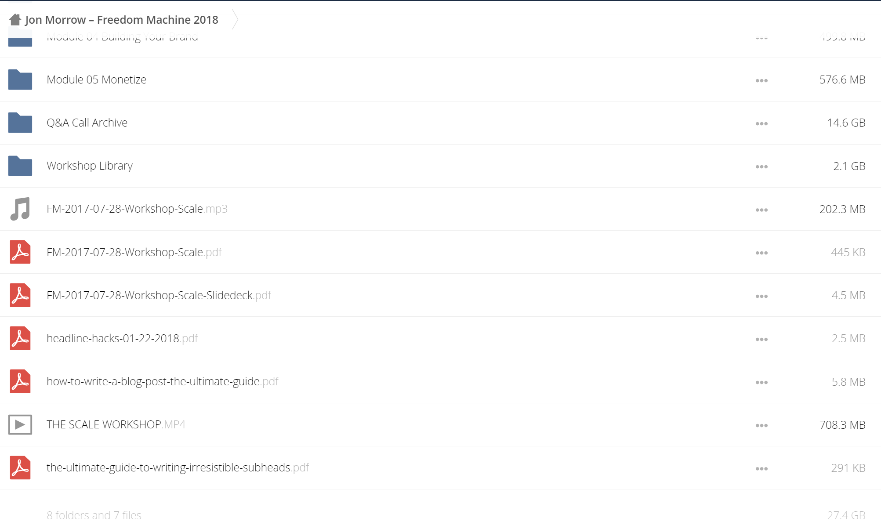Open FM-2017-07-28-Workshop-Scale-Slidedeck.pdf
881x525 pixels.
point(159,295)
